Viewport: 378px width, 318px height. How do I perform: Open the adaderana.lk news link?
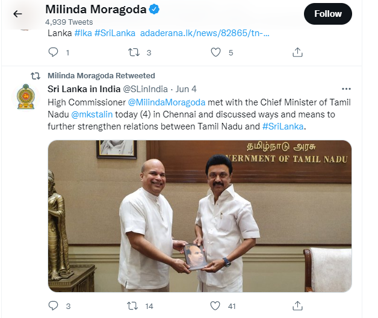coord(205,33)
